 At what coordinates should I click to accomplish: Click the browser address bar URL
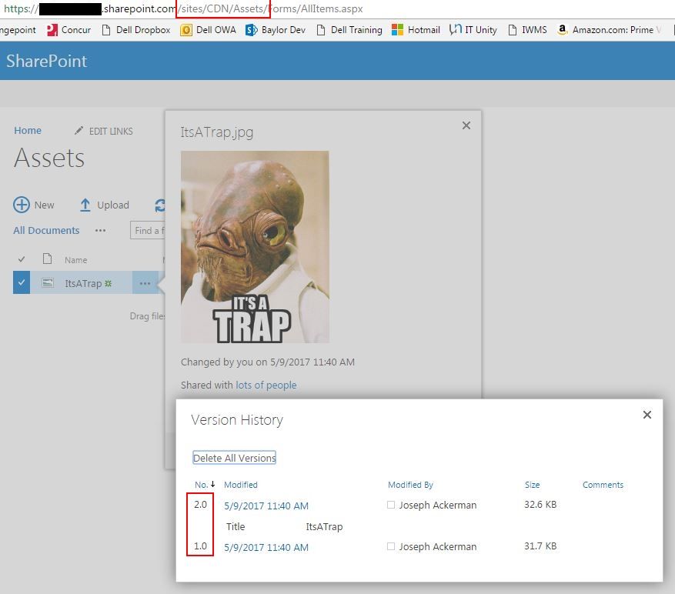(183, 8)
